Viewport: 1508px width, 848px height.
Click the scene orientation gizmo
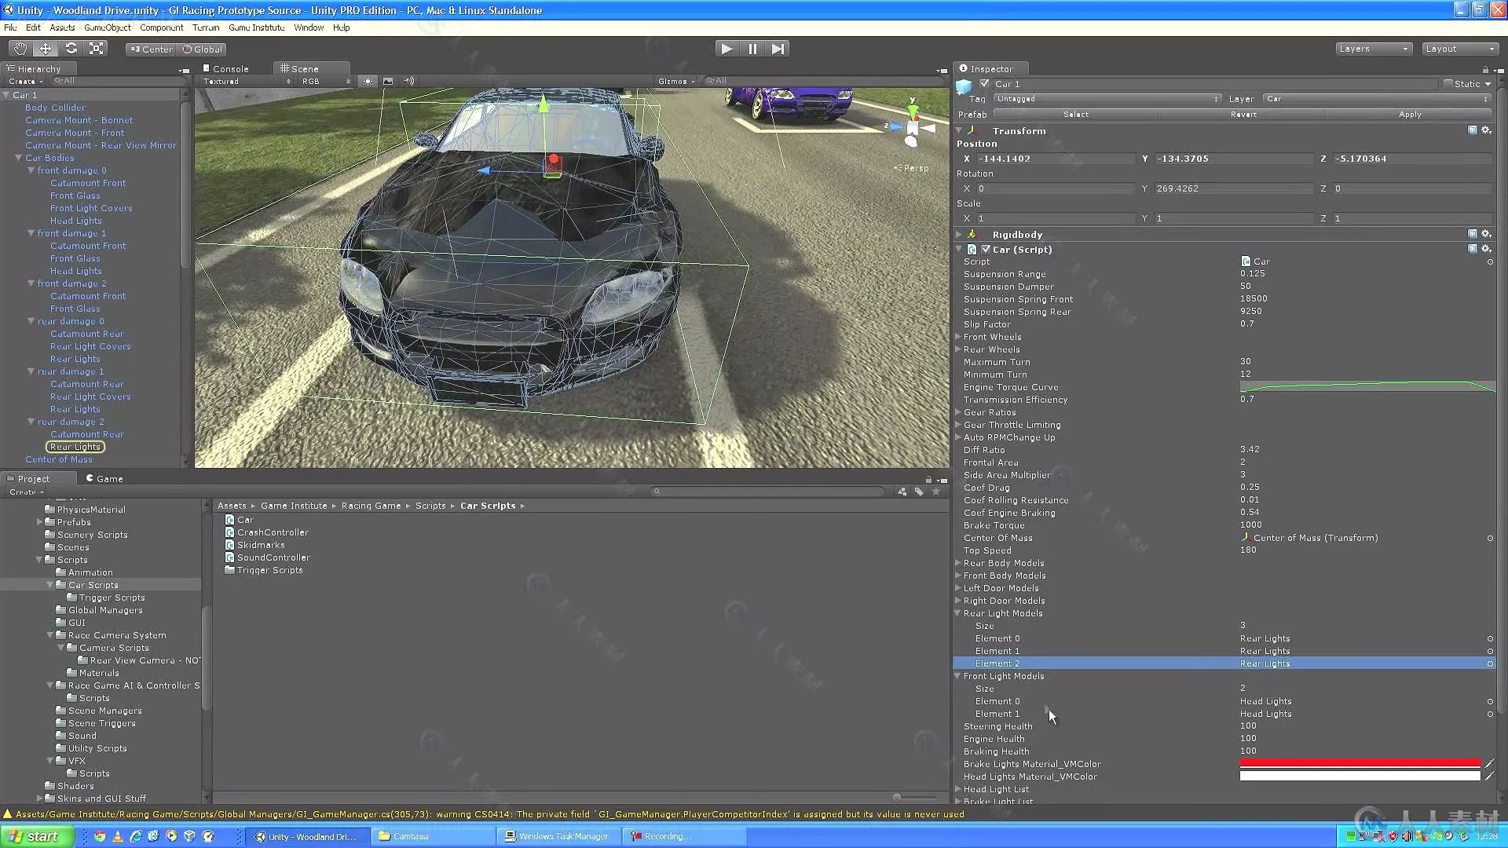point(911,127)
